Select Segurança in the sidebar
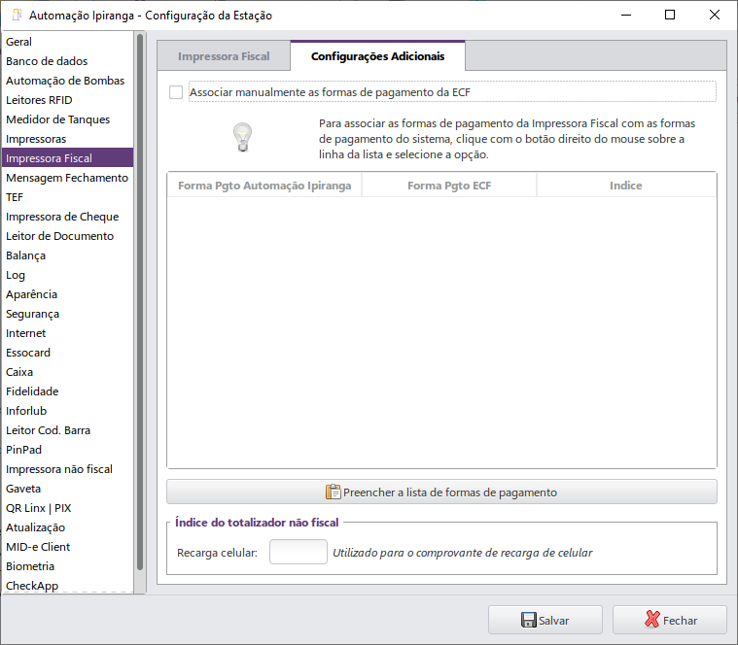Image resolution: width=738 pixels, height=645 pixels. click(x=67, y=314)
